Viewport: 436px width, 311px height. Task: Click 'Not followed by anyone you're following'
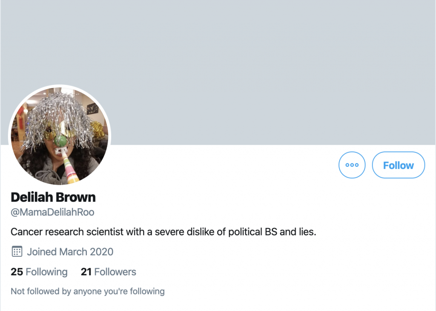coord(87,291)
